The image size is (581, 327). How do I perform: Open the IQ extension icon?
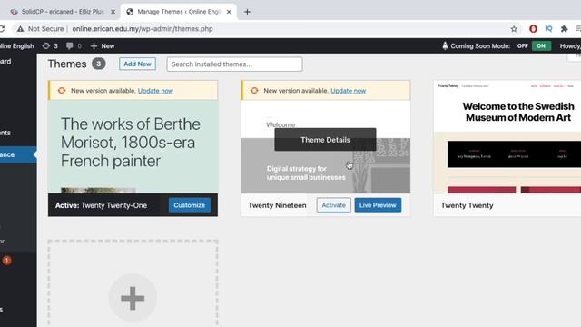point(548,28)
